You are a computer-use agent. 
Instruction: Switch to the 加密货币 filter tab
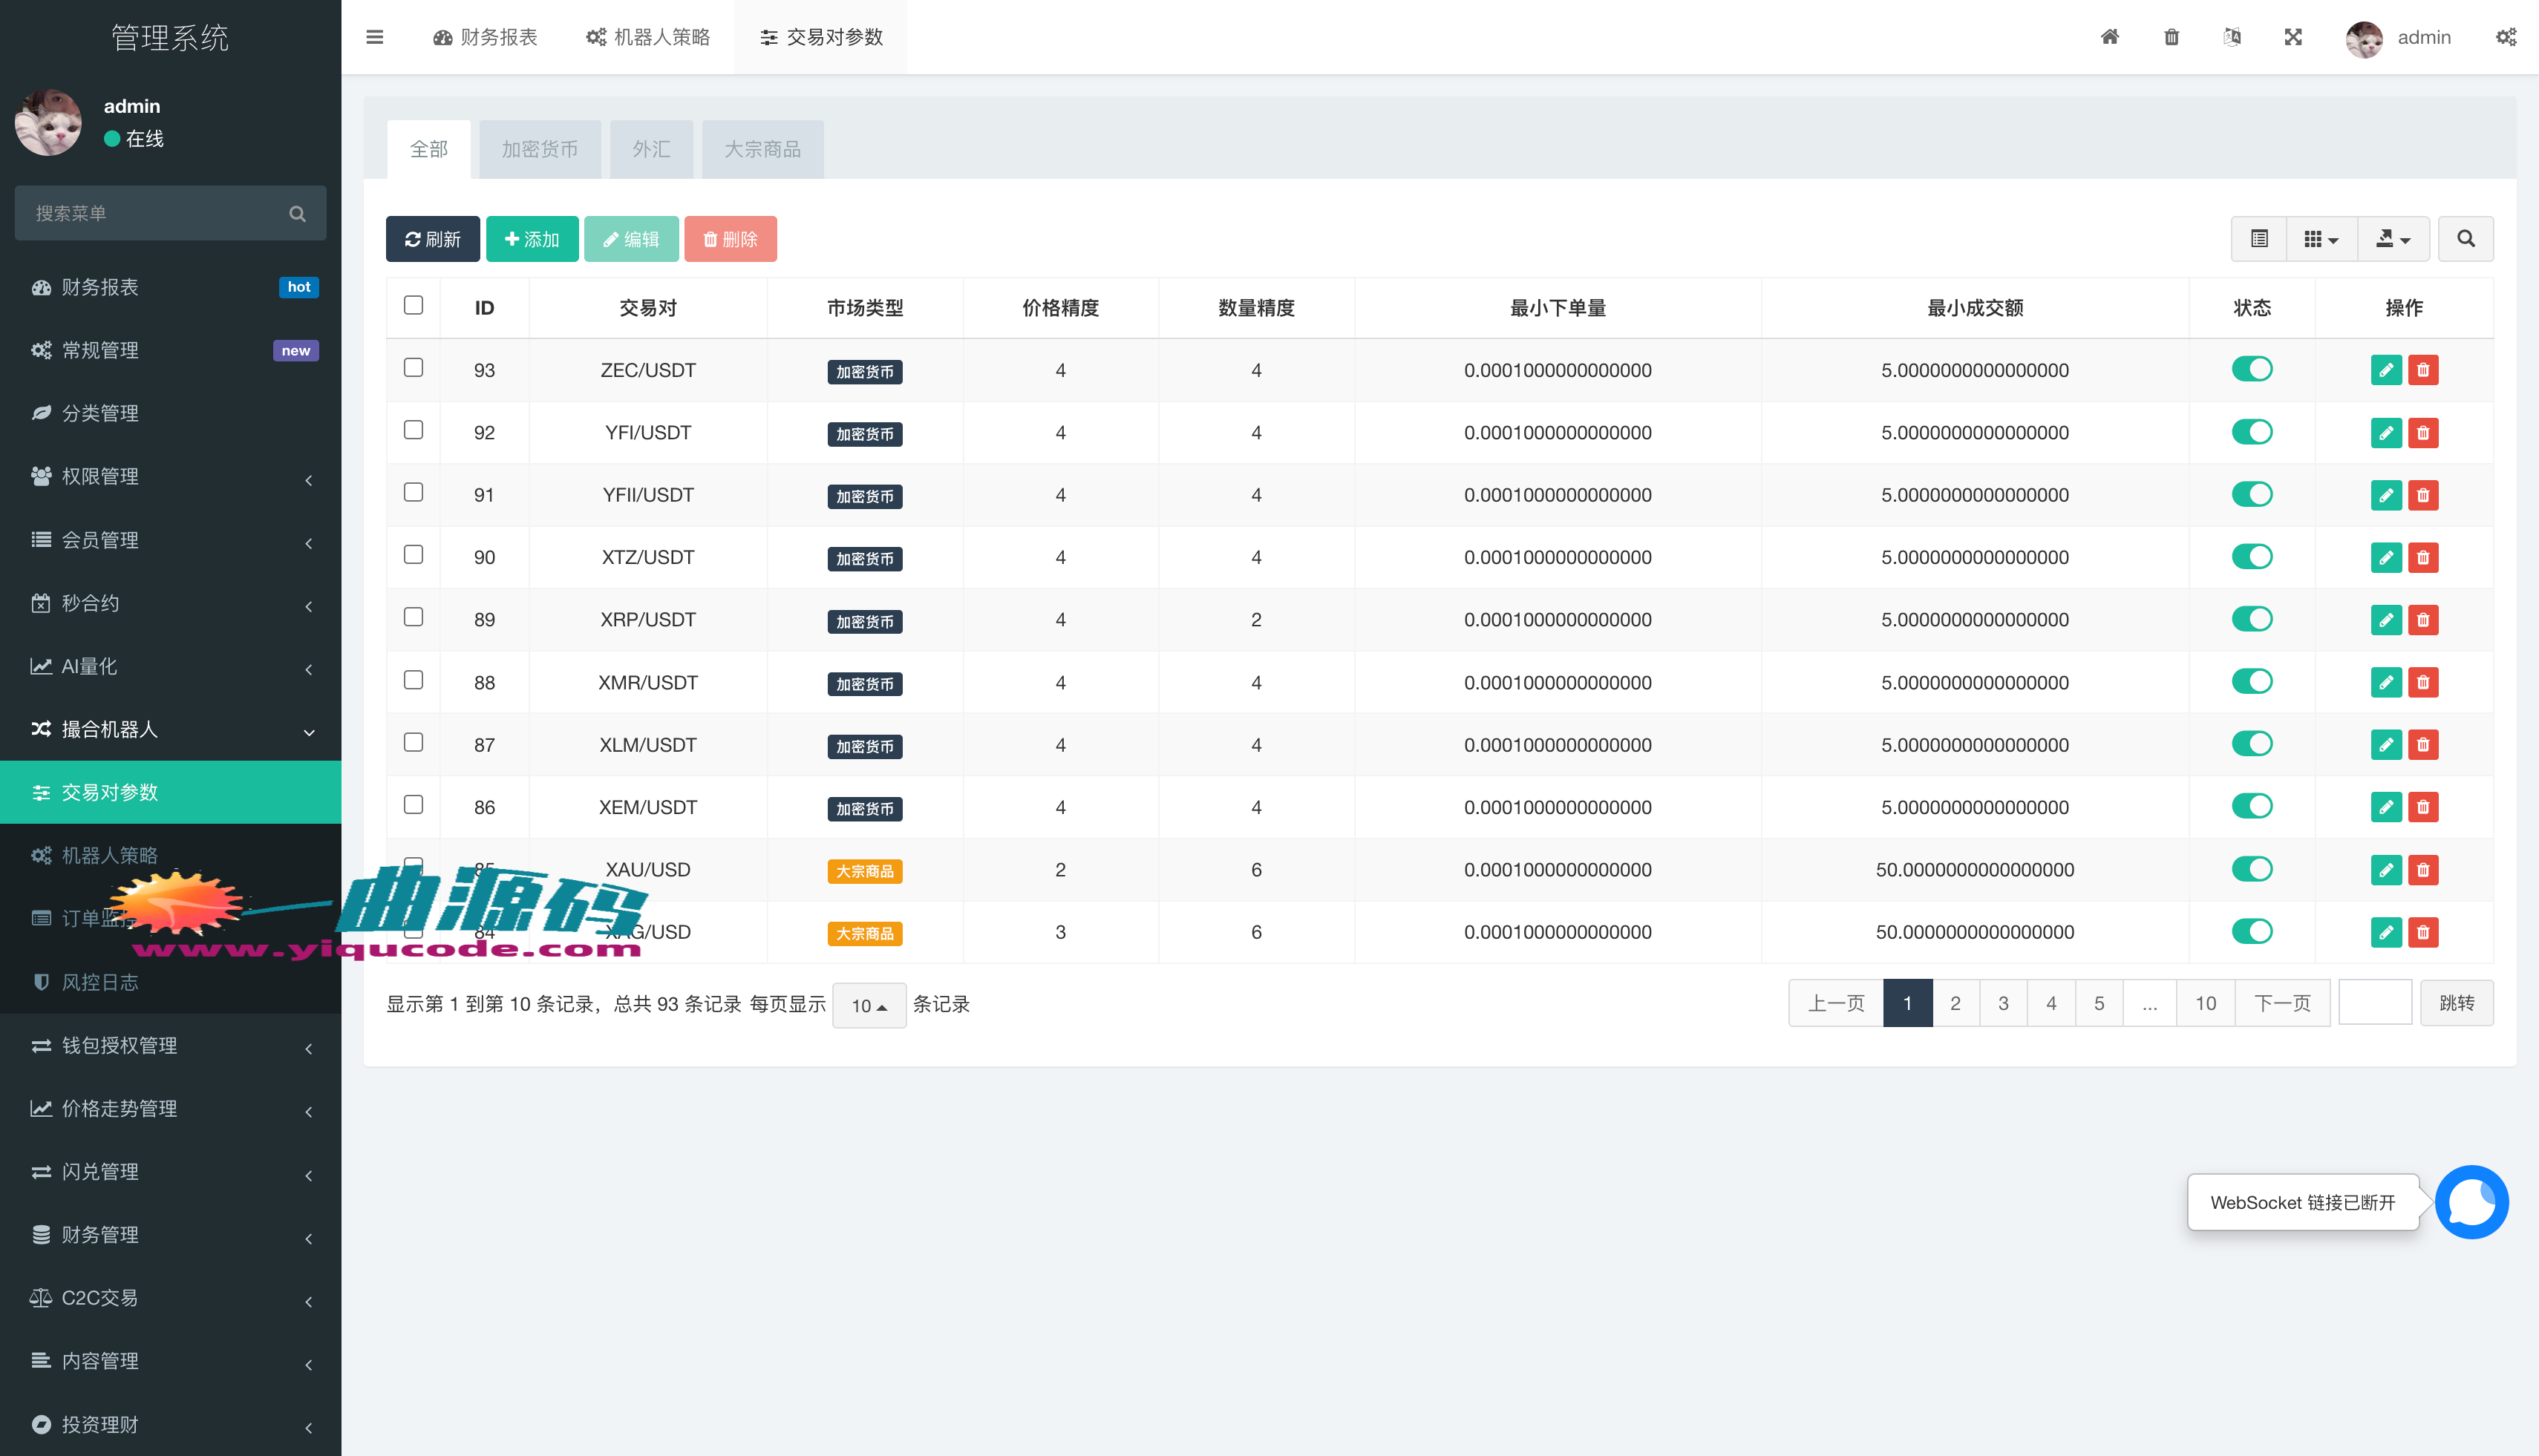click(x=539, y=149)
